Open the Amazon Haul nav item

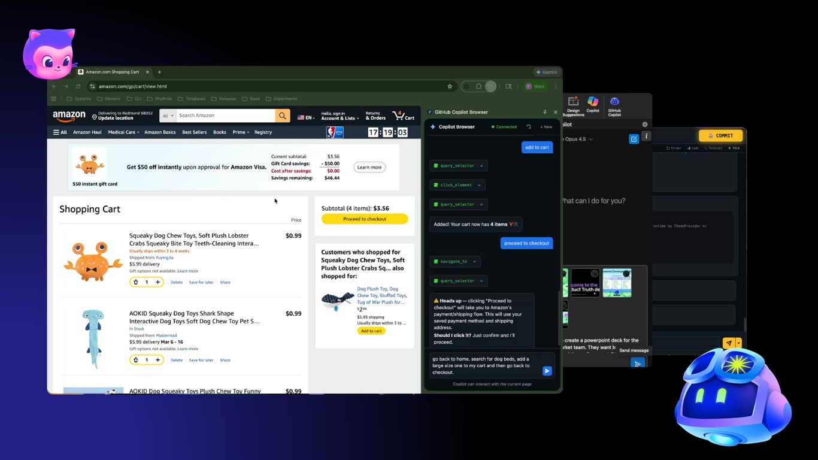click(87, 132)
